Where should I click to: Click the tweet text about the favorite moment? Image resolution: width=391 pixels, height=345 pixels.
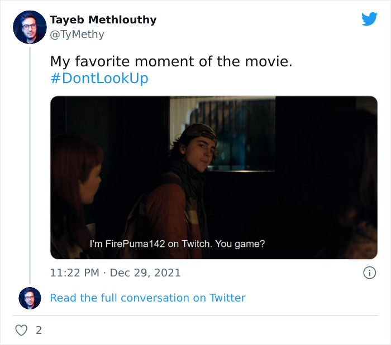coord(171,61)
